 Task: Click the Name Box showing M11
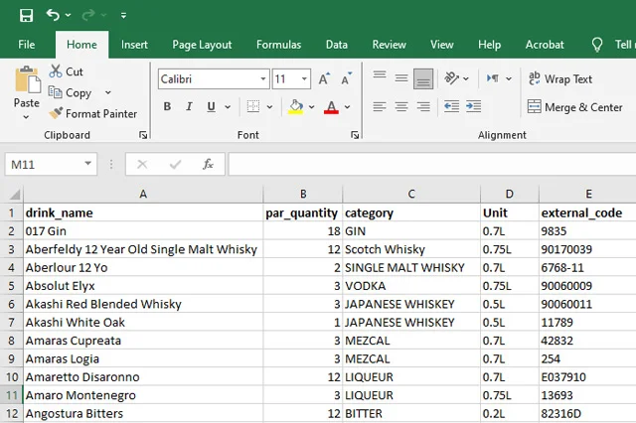pyautogui.click(x=51, y=164)
